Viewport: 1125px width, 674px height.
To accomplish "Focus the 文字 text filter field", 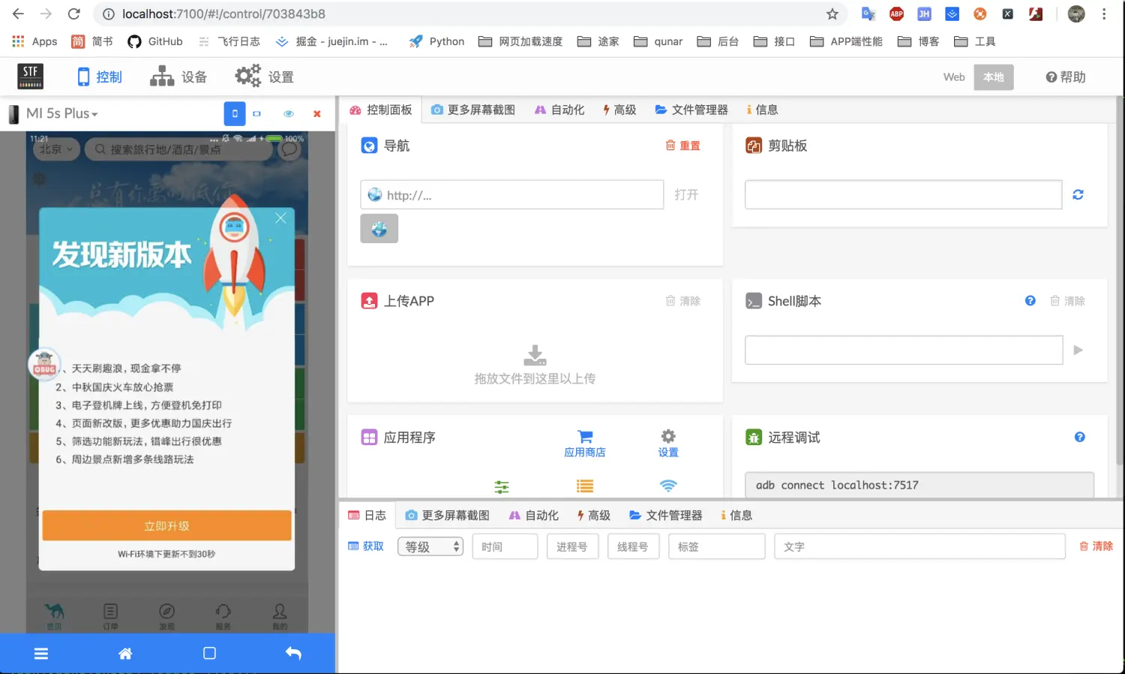I will coord(919,546).
